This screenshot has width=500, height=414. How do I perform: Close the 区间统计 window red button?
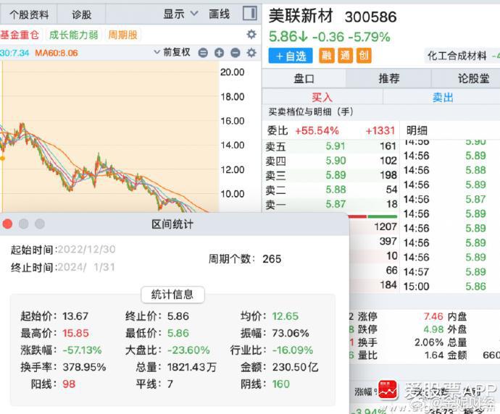pyautogui.click(x=7, y=224)
